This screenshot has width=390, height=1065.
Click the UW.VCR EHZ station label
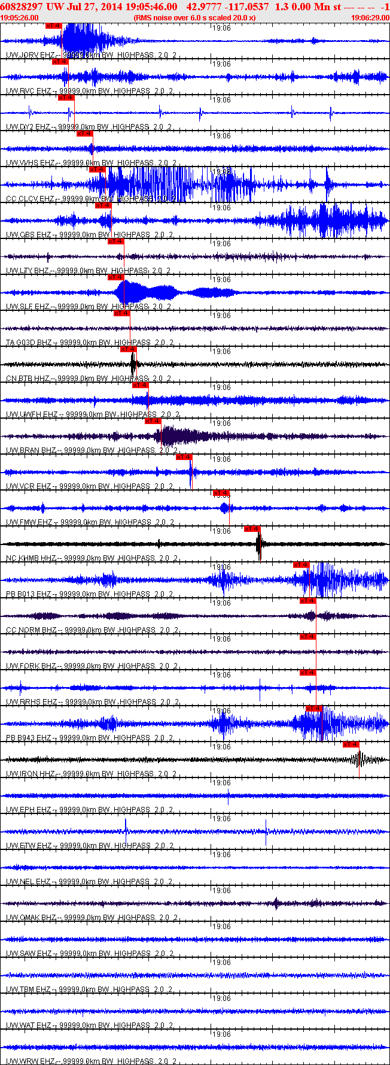pyautogui.click(x=28, y=486)
